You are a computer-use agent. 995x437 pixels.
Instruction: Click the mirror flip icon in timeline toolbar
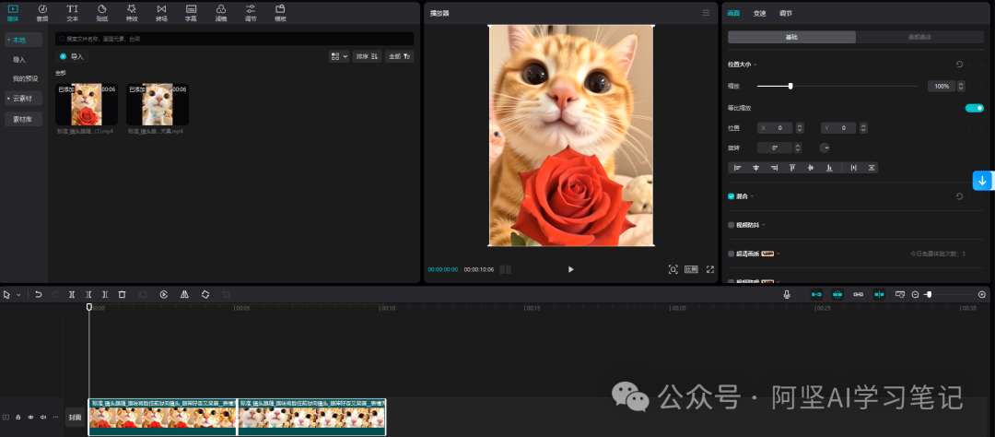[x=184, y=295]
